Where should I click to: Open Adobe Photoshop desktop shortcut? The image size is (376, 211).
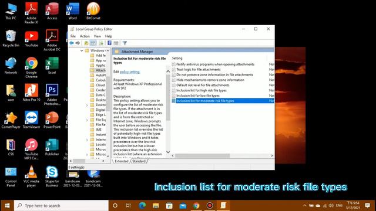tap(52, 95)
